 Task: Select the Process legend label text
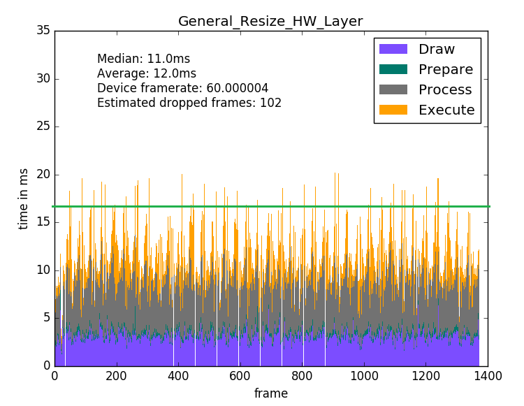445,90
